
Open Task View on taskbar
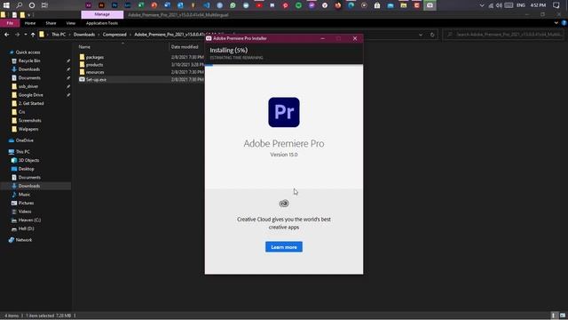pos(44,5)
